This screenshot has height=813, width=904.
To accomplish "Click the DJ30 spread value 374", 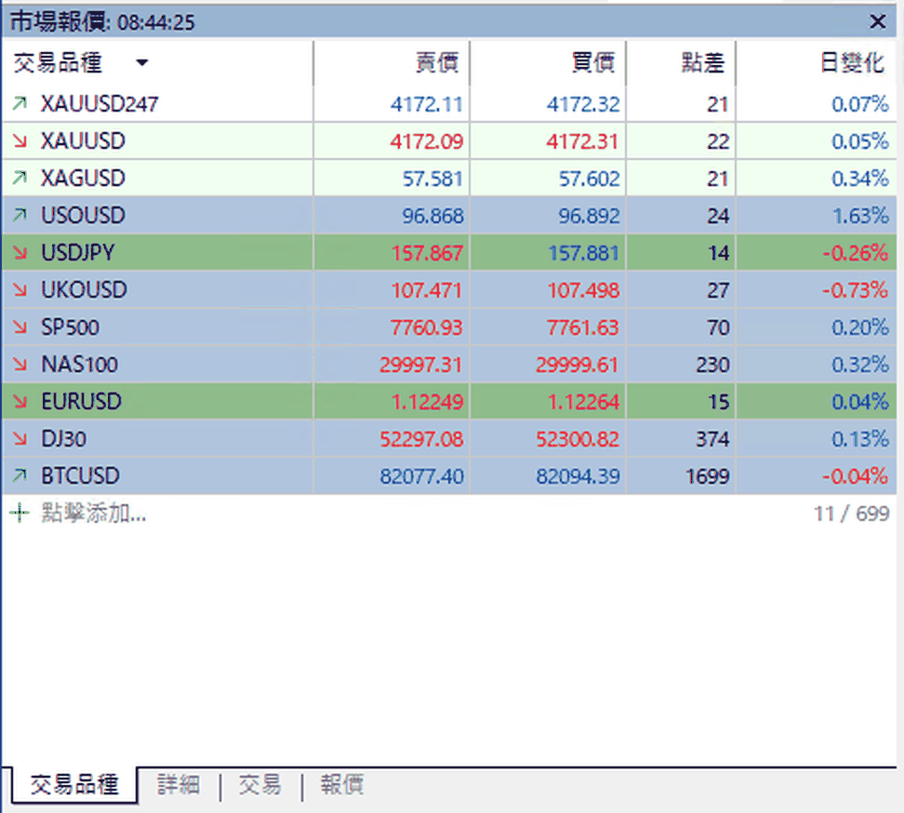I will pos(712,439).
